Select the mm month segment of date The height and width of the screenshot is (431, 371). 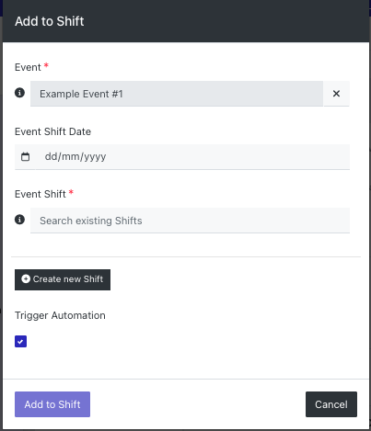[x=71, y=156]
